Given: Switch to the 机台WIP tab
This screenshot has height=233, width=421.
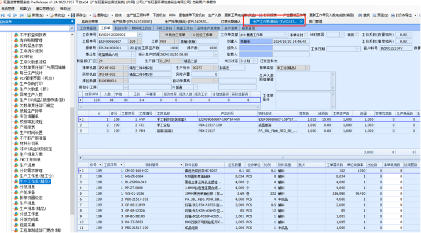Looking at the screenshot, I should (121, 28).
